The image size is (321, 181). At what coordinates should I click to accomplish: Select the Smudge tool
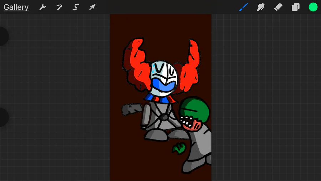261,7
